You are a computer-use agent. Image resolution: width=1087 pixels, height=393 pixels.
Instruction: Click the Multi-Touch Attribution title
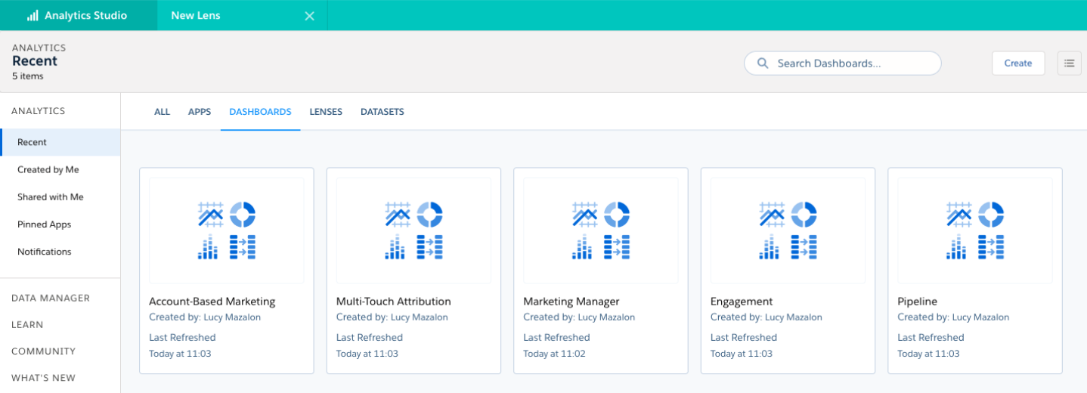394,302
